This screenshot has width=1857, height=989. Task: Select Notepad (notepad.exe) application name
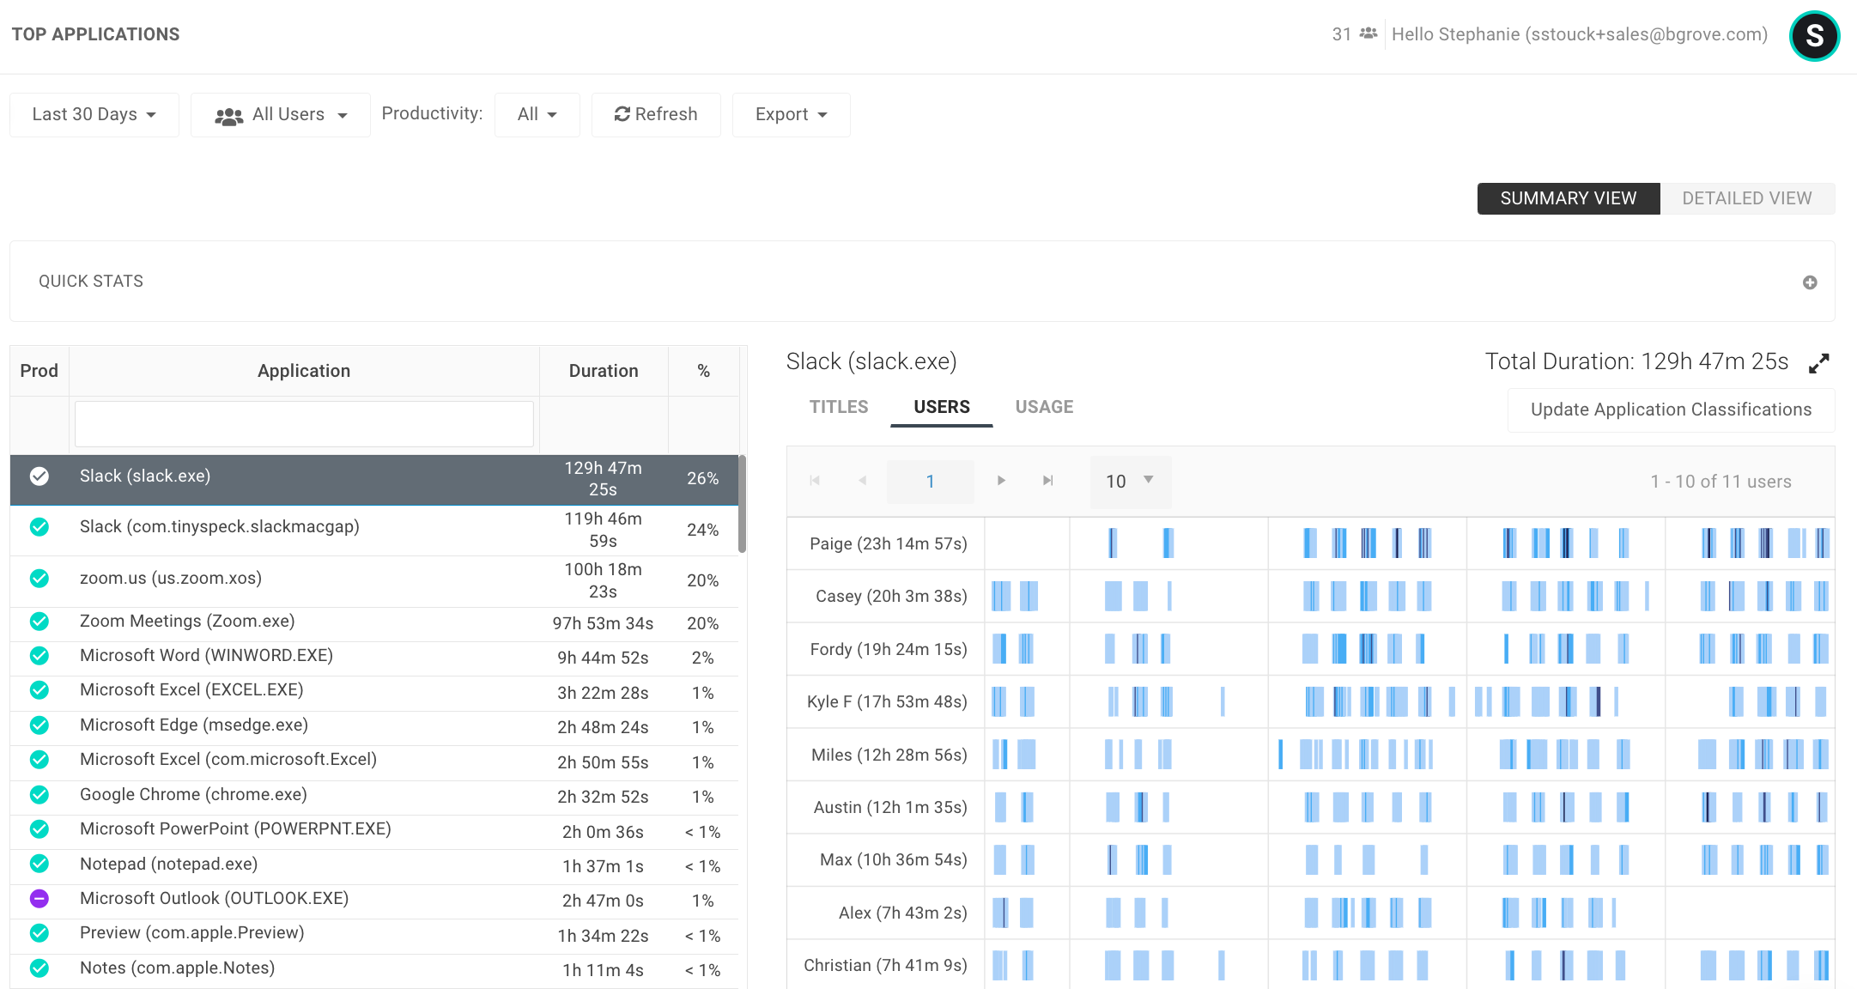168,864
